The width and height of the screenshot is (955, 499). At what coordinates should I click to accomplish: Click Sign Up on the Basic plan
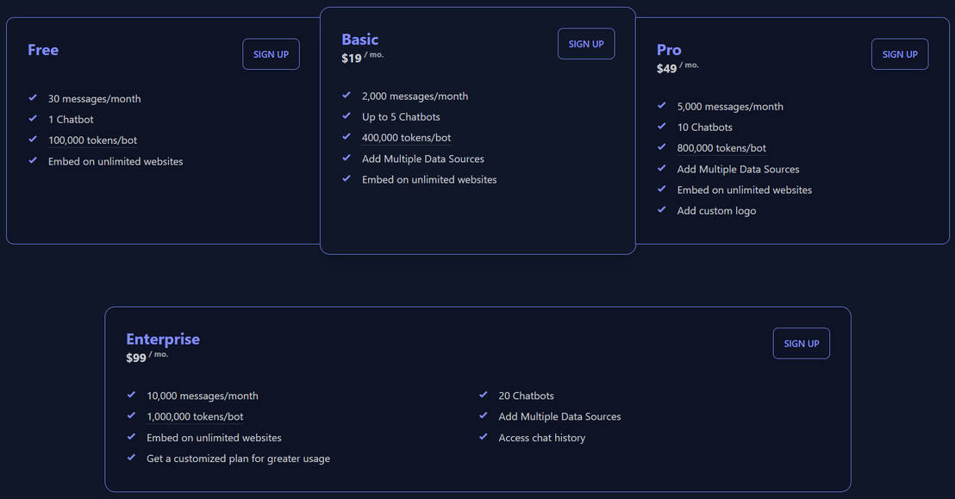[x=586, y=43]
